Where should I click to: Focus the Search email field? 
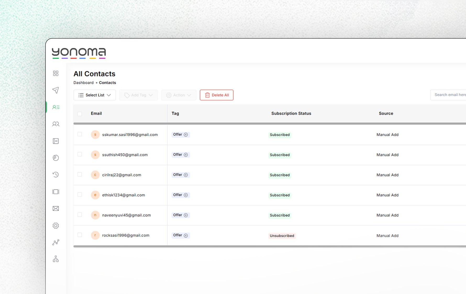(449, 95)
